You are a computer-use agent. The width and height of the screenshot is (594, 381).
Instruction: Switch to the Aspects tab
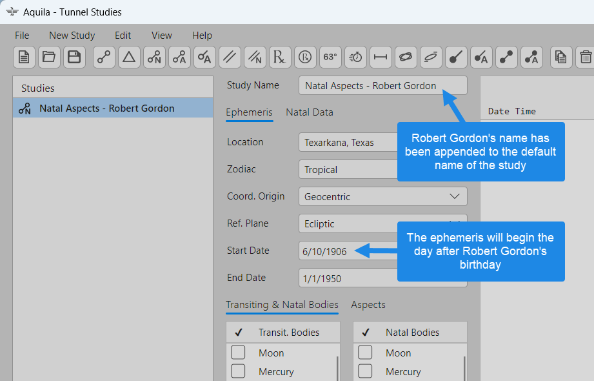[x=368, y=305]
